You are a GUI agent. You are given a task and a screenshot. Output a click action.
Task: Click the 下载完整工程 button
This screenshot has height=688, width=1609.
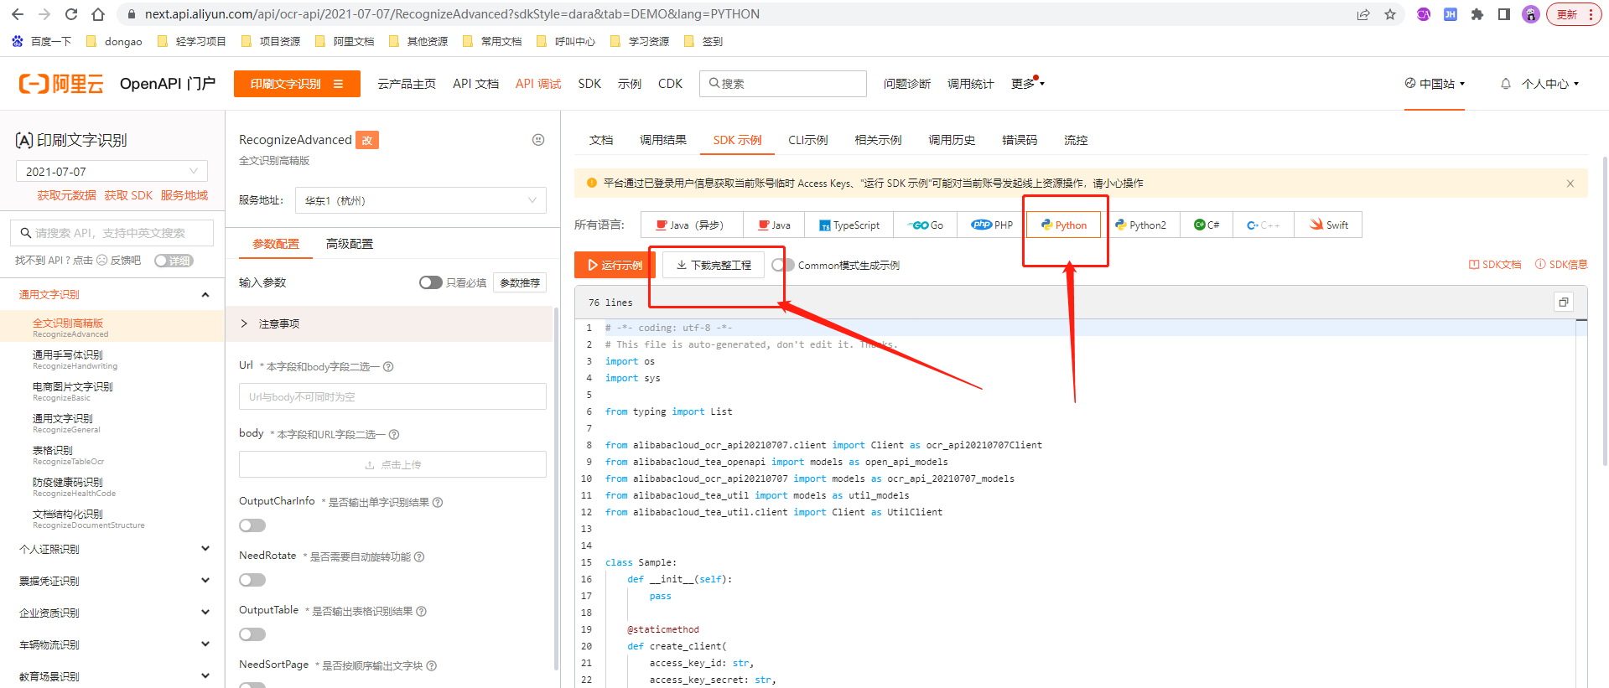714,265
